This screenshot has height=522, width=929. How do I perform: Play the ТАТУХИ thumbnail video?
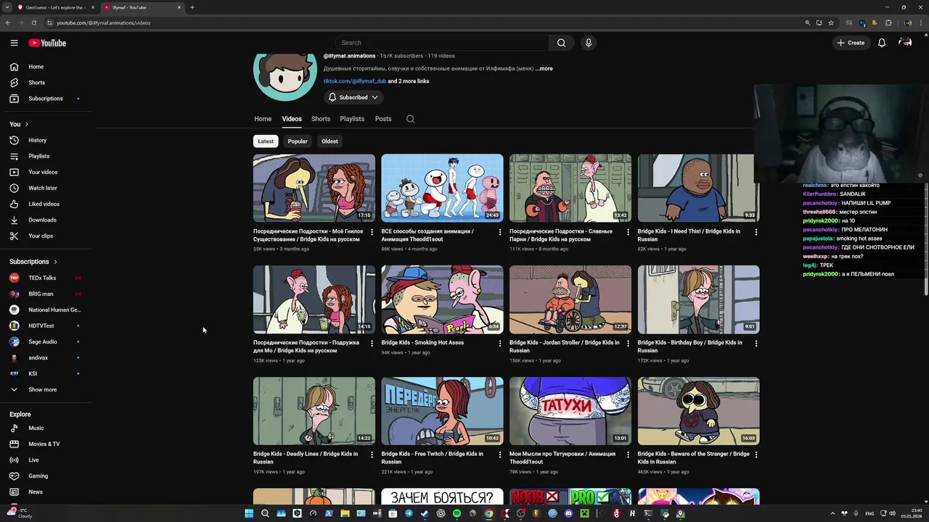tap(570, 411)
